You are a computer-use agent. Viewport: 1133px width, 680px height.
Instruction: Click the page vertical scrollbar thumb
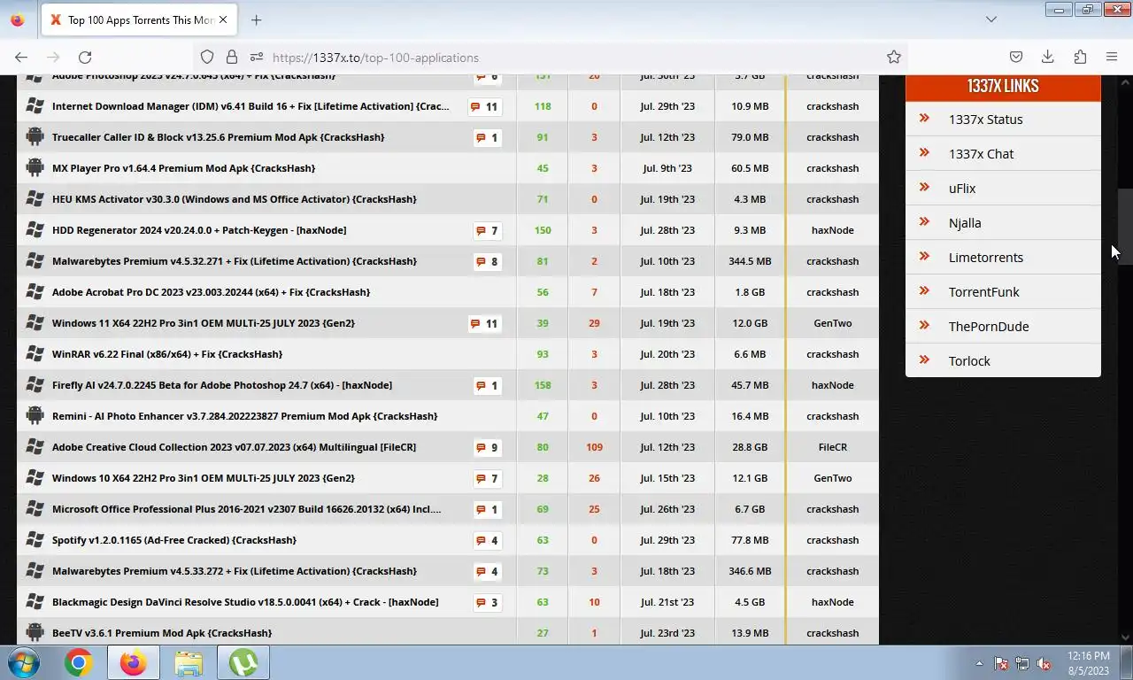tap(1125, 227)
